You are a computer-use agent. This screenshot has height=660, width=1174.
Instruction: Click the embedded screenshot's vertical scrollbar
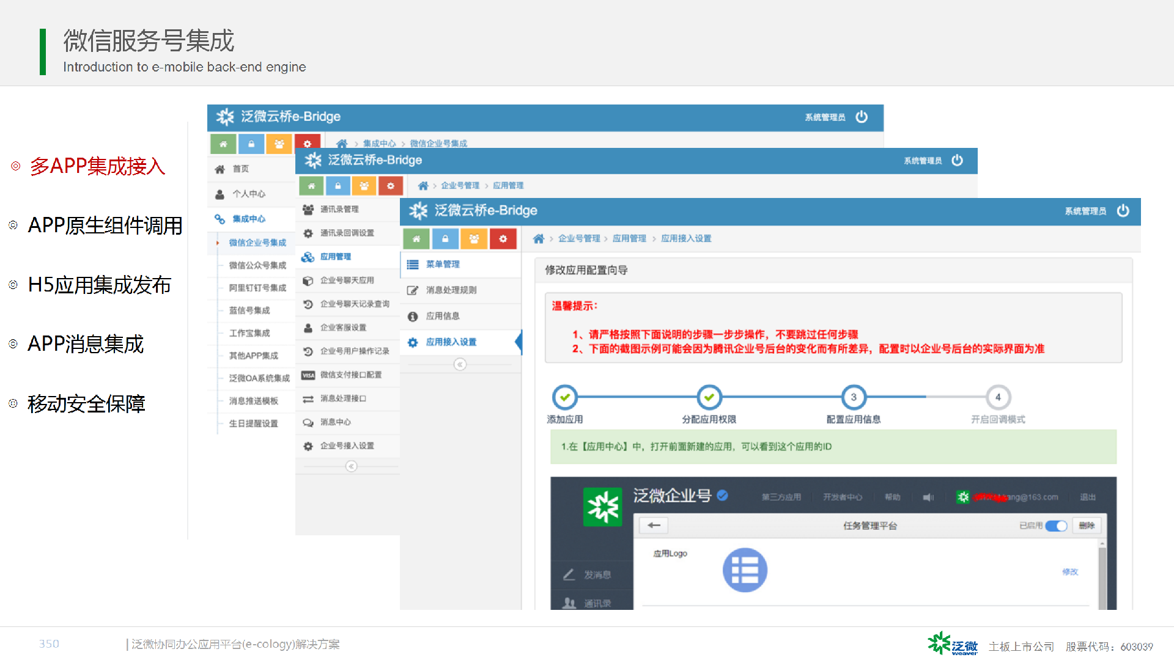(1102, 574)
